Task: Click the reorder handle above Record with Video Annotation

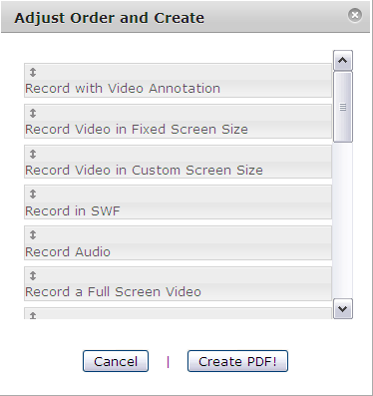Action: [x=33, y=72]
